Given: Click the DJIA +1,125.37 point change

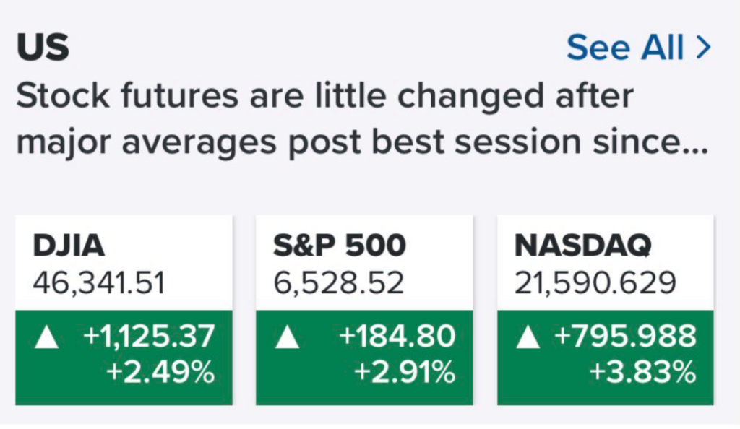Looking at the screenshot, I should pos(150,337).
